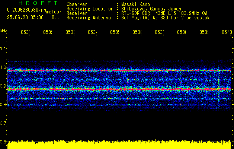Image resolution: width=234 pixels, height=149 pixels.
Task: Click the 1.1 frequency axis label
Action: coord(3,48)
